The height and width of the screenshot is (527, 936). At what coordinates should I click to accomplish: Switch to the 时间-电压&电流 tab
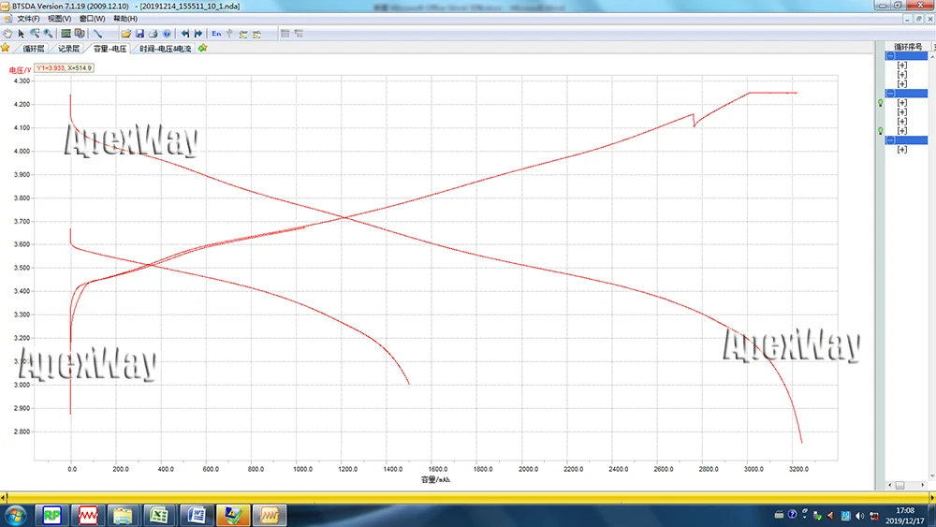tap(165, 49)
